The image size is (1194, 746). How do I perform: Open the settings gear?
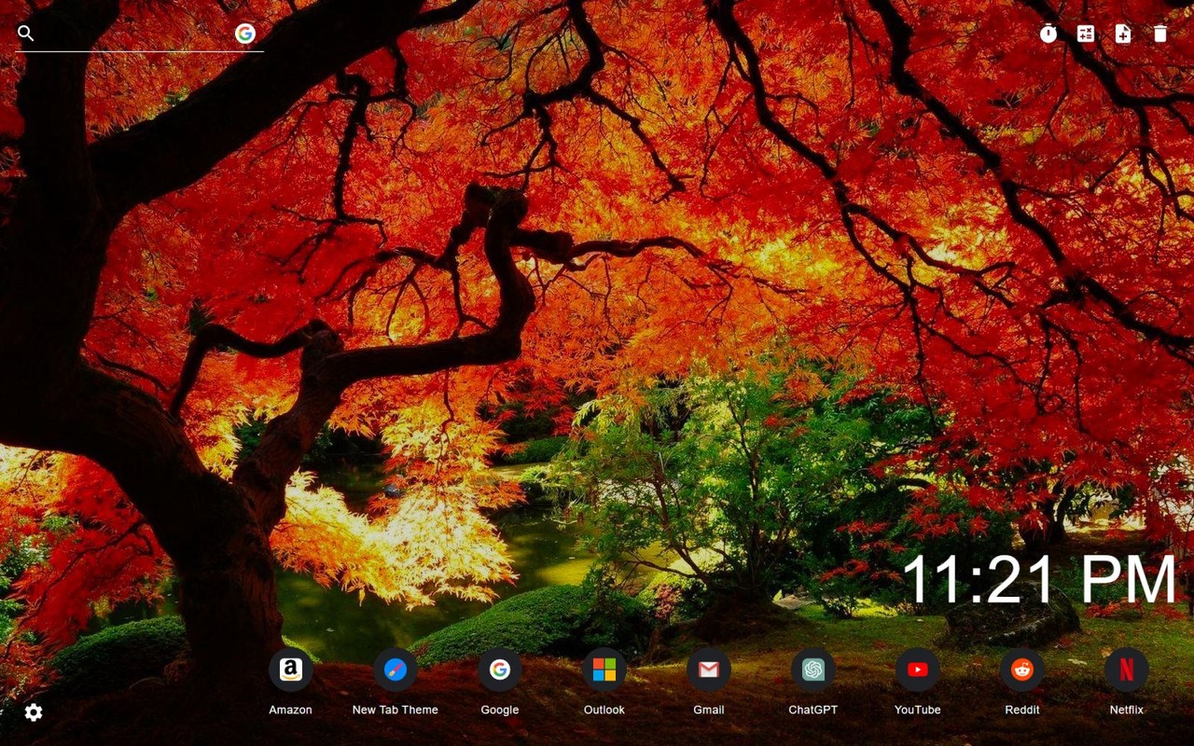point(34,712)
